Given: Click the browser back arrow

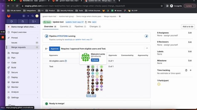Looking at the screenshot, I should pyautogui.click(x=8, y=6).
